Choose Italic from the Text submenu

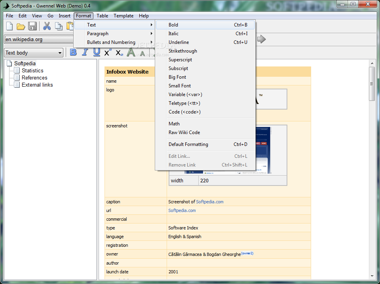[205, 33]
